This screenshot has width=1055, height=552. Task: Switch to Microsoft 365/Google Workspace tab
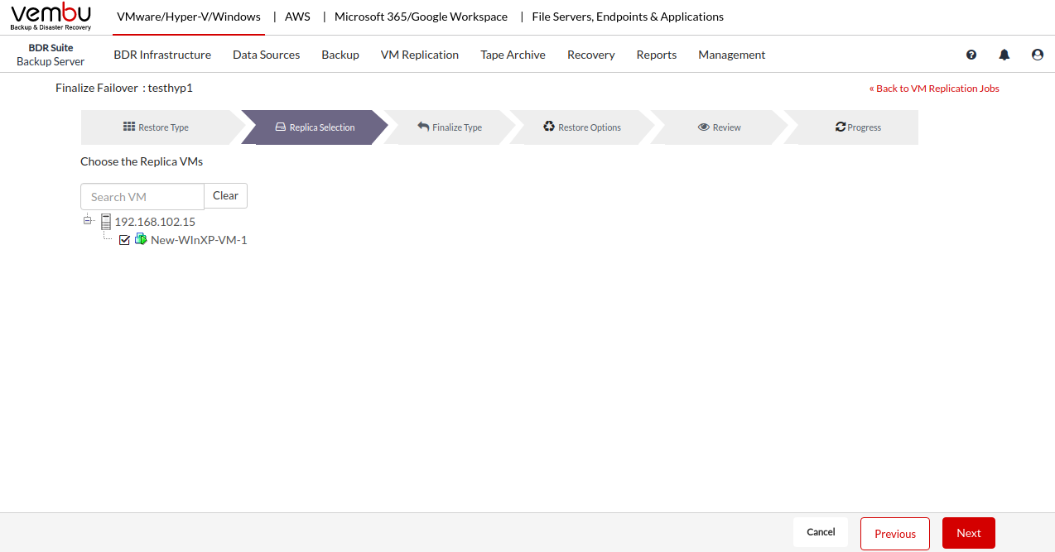coord(421,17)
